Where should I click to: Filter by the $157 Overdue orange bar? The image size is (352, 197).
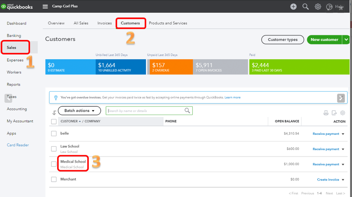pos(171,67)
